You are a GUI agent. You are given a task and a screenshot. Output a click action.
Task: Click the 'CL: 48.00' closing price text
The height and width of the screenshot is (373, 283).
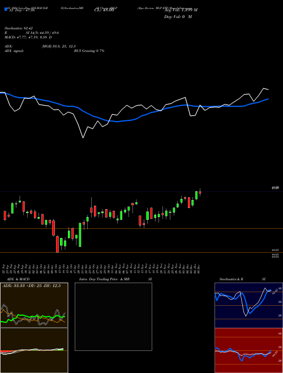click(104, 10)
